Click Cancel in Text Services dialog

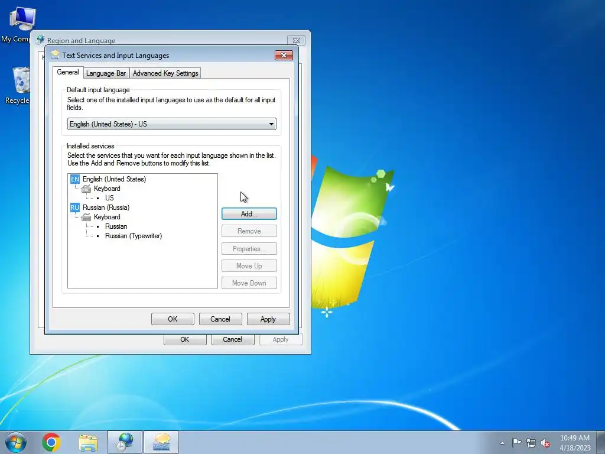coord(220,319)
